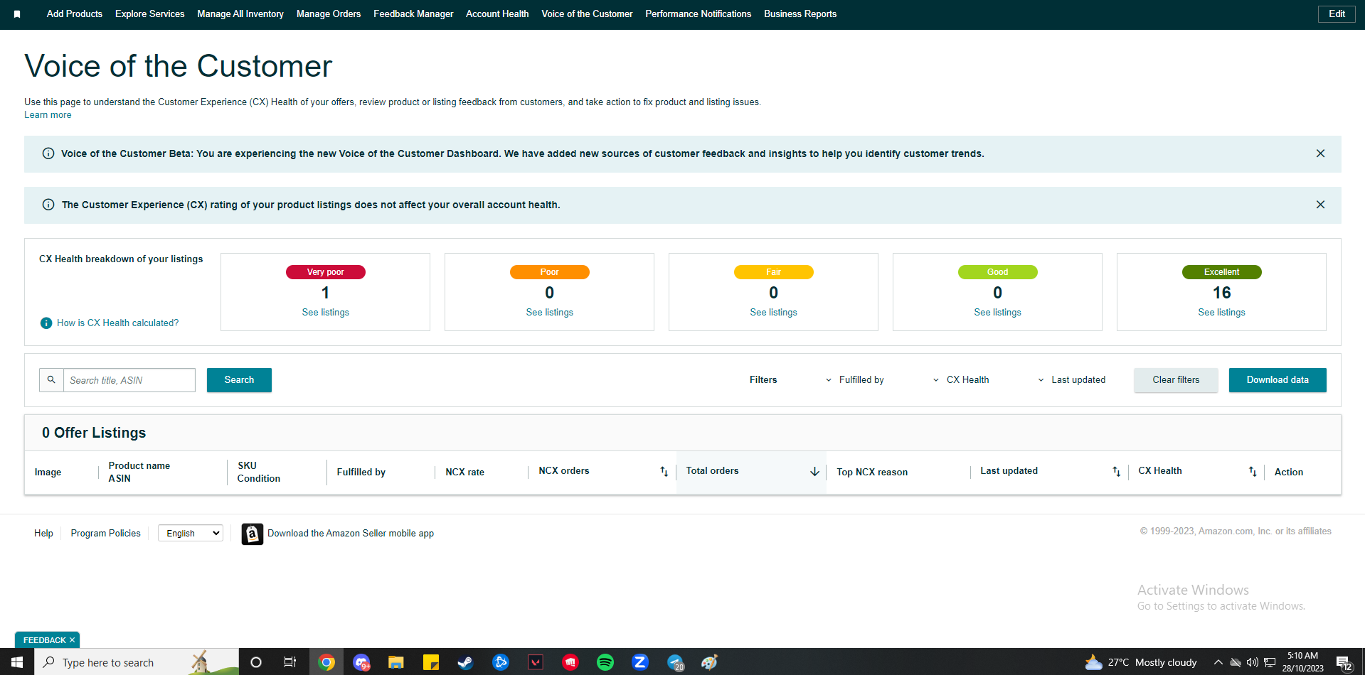
Task: Click Download the Amazon Seller mobile app link
Action: click(351, 534)
